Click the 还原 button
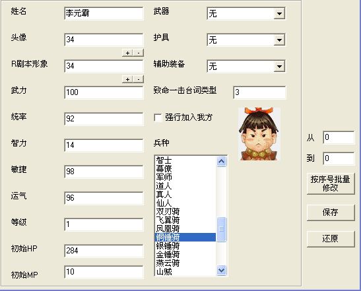361x291 pixels. tap(331, 239)
